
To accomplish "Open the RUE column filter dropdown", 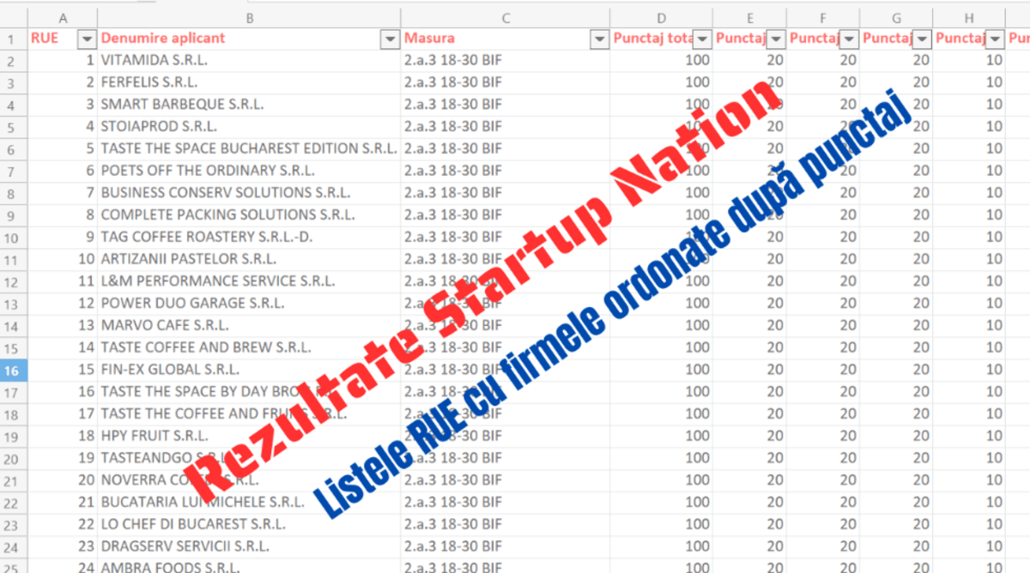I will click(x=87, y=39).
